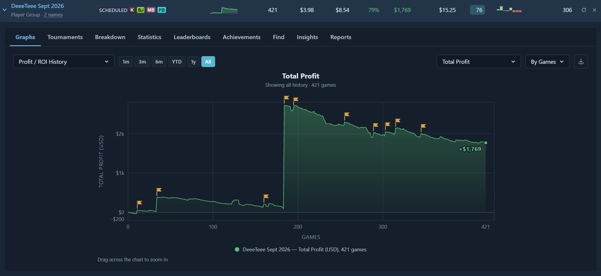The image size is (601, 276).
Task: Open the Breakdown tab
Action: [110, 37]
